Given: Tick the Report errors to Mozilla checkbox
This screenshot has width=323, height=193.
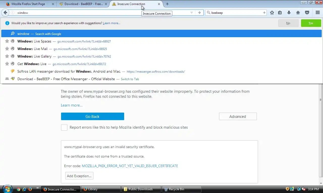Looking at the screenshot, I should (x=64, y=127).
